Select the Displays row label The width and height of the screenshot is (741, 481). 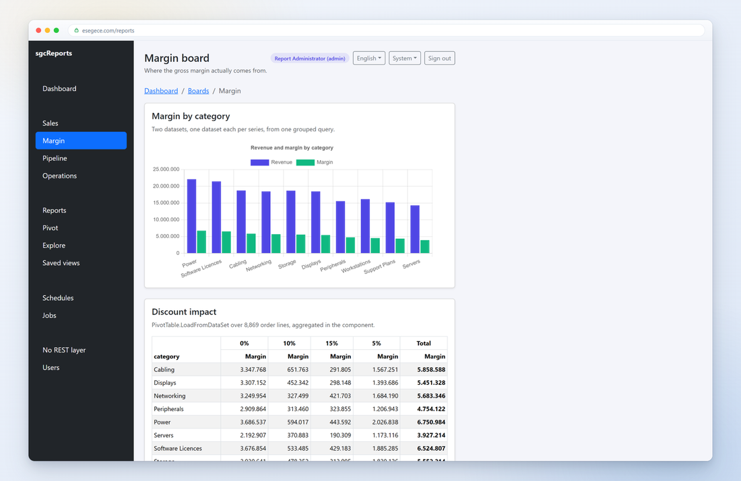point(165,383)
